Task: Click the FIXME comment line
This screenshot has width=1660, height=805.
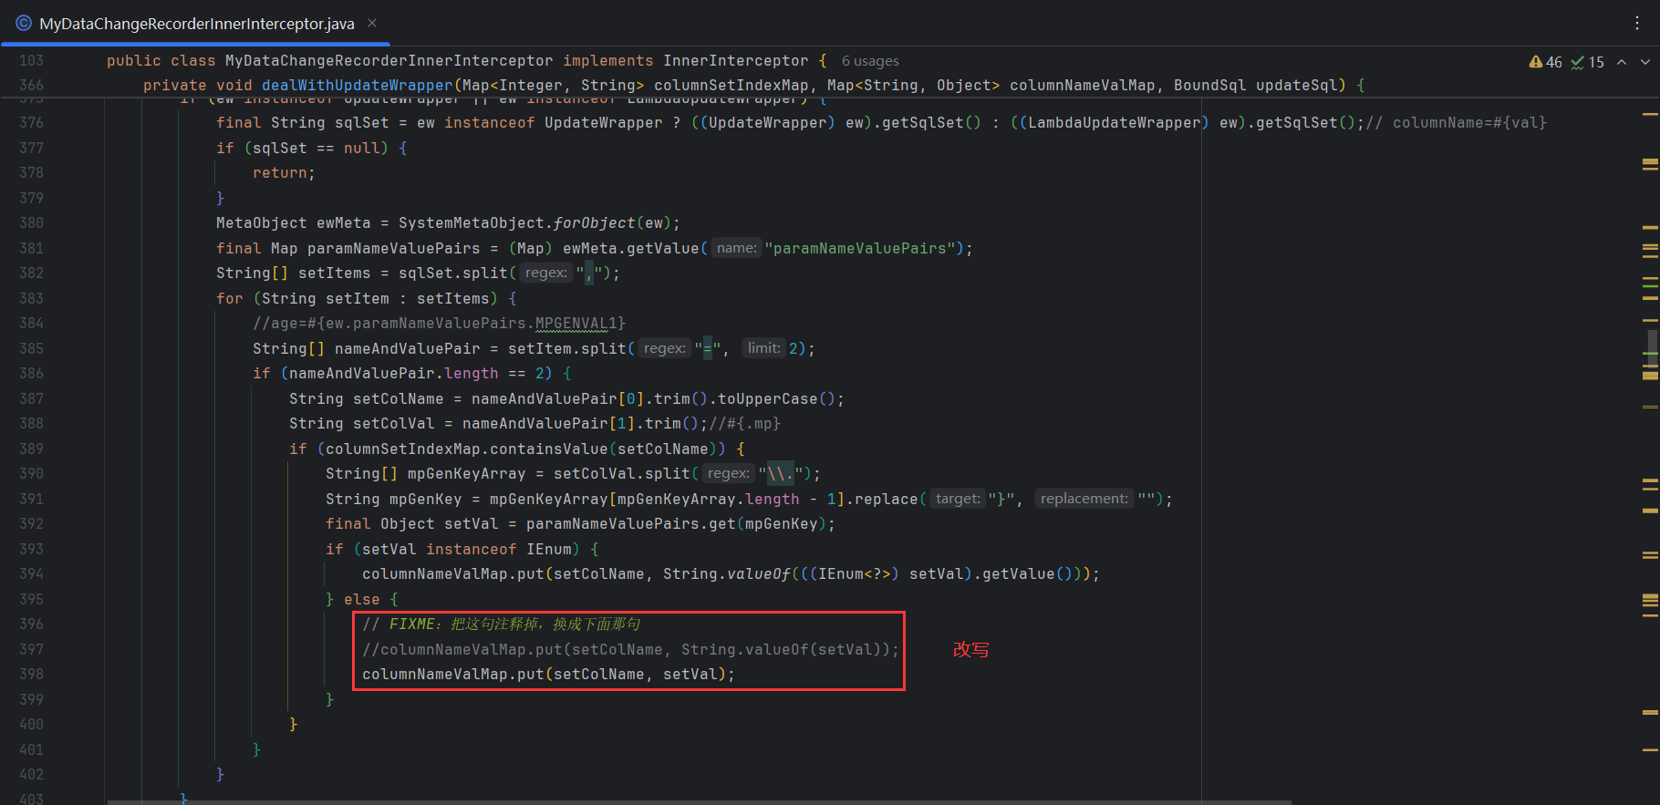Action: (x=501, y=624)
